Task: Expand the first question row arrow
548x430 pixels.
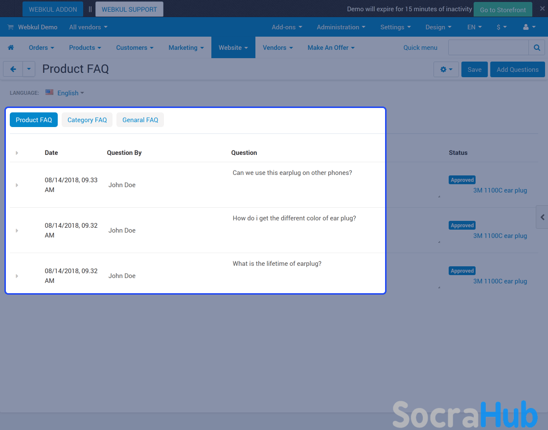Action: pos(17,185)
